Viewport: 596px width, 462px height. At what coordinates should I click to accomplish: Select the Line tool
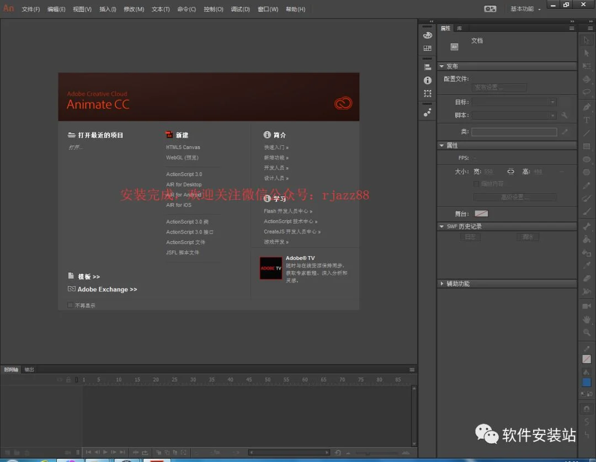point(587,133)
